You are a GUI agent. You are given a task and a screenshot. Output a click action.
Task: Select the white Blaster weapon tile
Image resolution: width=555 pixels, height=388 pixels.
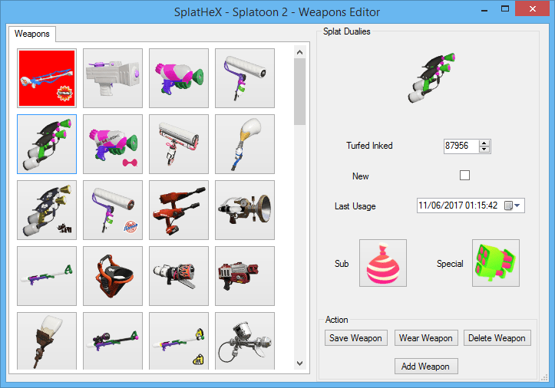click(113, 78)
